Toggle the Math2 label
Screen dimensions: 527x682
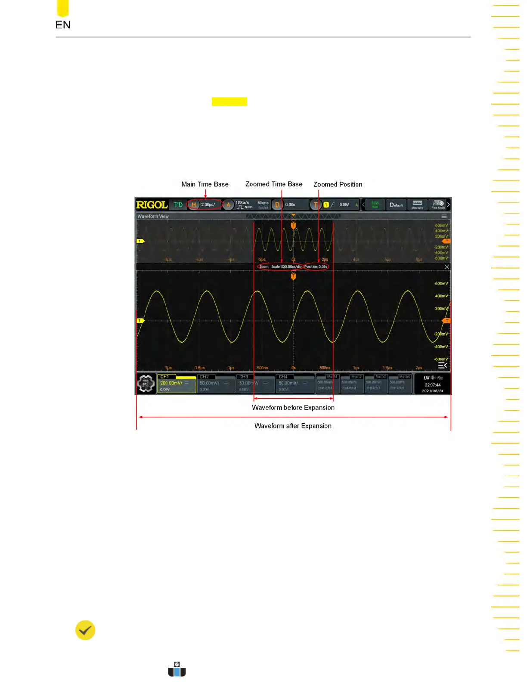[x=356, y=377]
